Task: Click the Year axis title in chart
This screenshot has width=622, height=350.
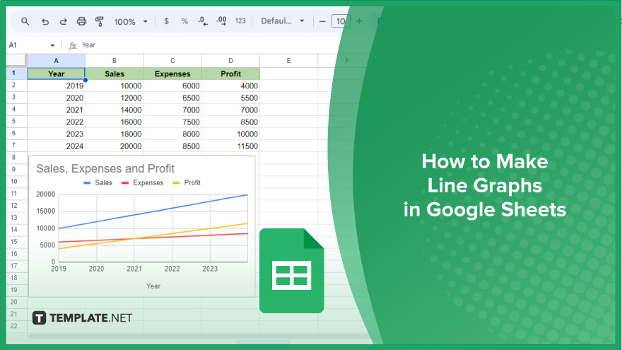Action: [153, 286]
